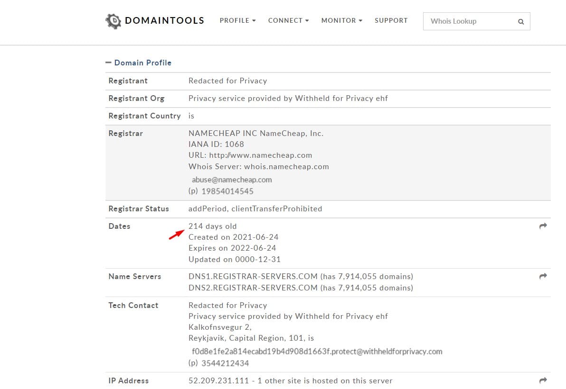The width and height of the screenshot is (566, 389).
Task: Click "NAMECHEAP INC NameCheap, Inc." registrar name
Action: [256, 133]
